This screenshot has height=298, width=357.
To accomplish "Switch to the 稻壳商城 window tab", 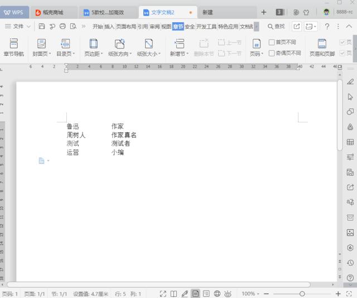I will tap(53, 12).
